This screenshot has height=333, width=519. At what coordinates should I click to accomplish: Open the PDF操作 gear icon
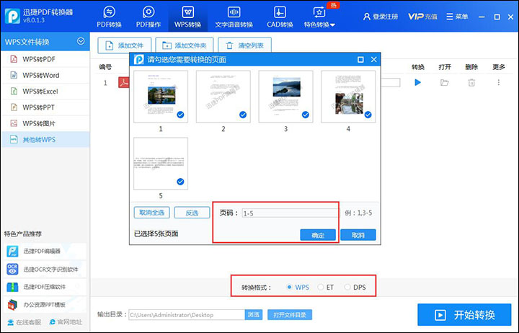pyautogui.click(x=148, y=12)
